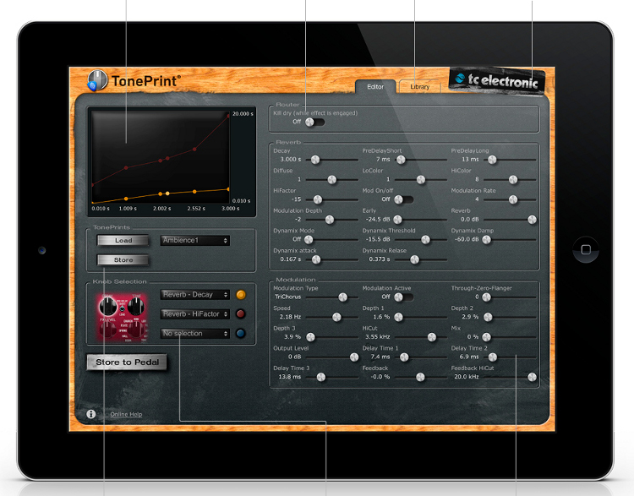
Task: Click the TonePrint knob logo icon
Action: (x=97, y=80)
